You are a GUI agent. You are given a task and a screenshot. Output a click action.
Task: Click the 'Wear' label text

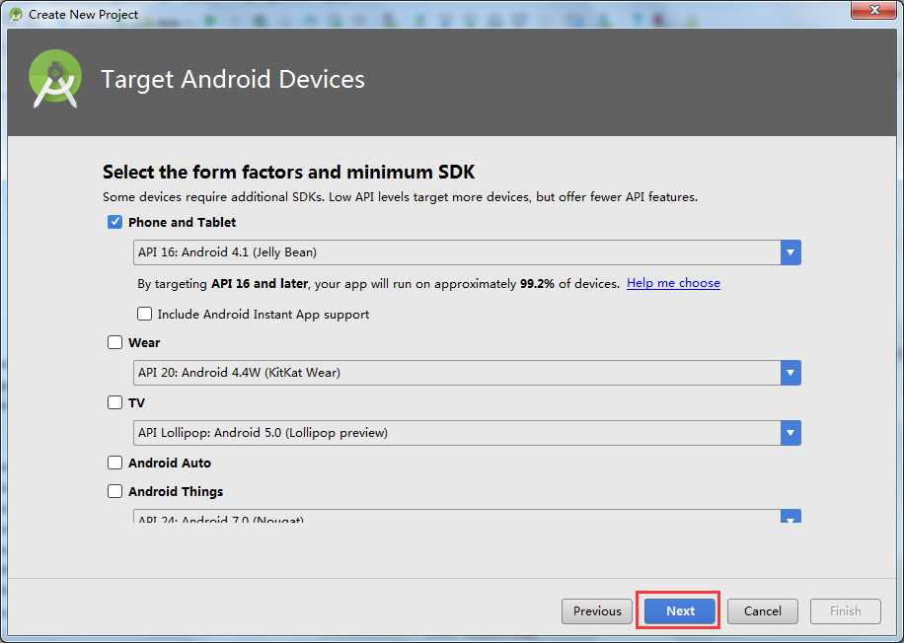(144, 343)
